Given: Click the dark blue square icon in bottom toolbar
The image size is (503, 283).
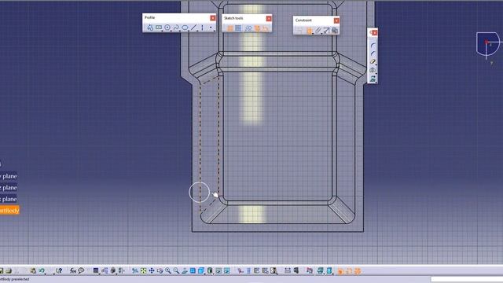Looking at the screenshot, I should point(96,270).
